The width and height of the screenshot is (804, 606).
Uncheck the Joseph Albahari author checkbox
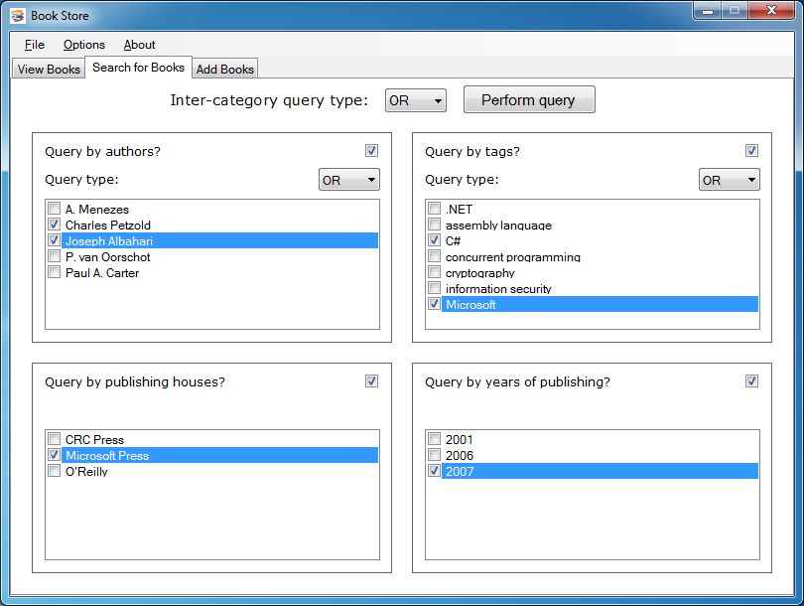(x=54, y=240)
